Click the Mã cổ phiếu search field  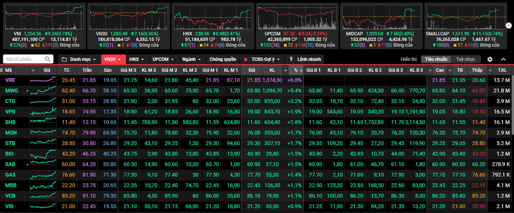coord(24,59)
